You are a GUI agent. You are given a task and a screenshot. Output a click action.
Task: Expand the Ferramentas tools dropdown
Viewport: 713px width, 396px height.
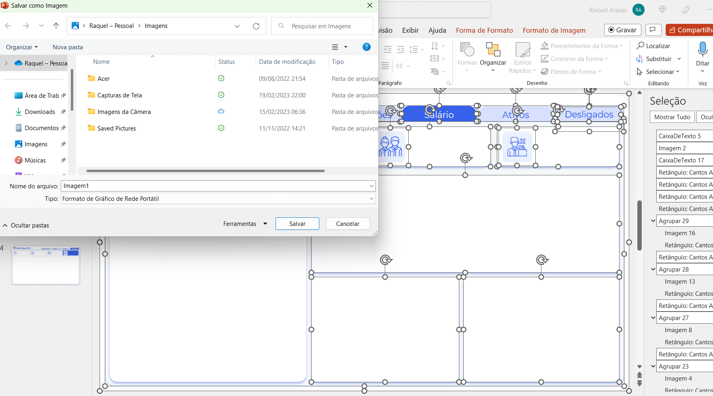pyautogui.click(x=245, y=224)
